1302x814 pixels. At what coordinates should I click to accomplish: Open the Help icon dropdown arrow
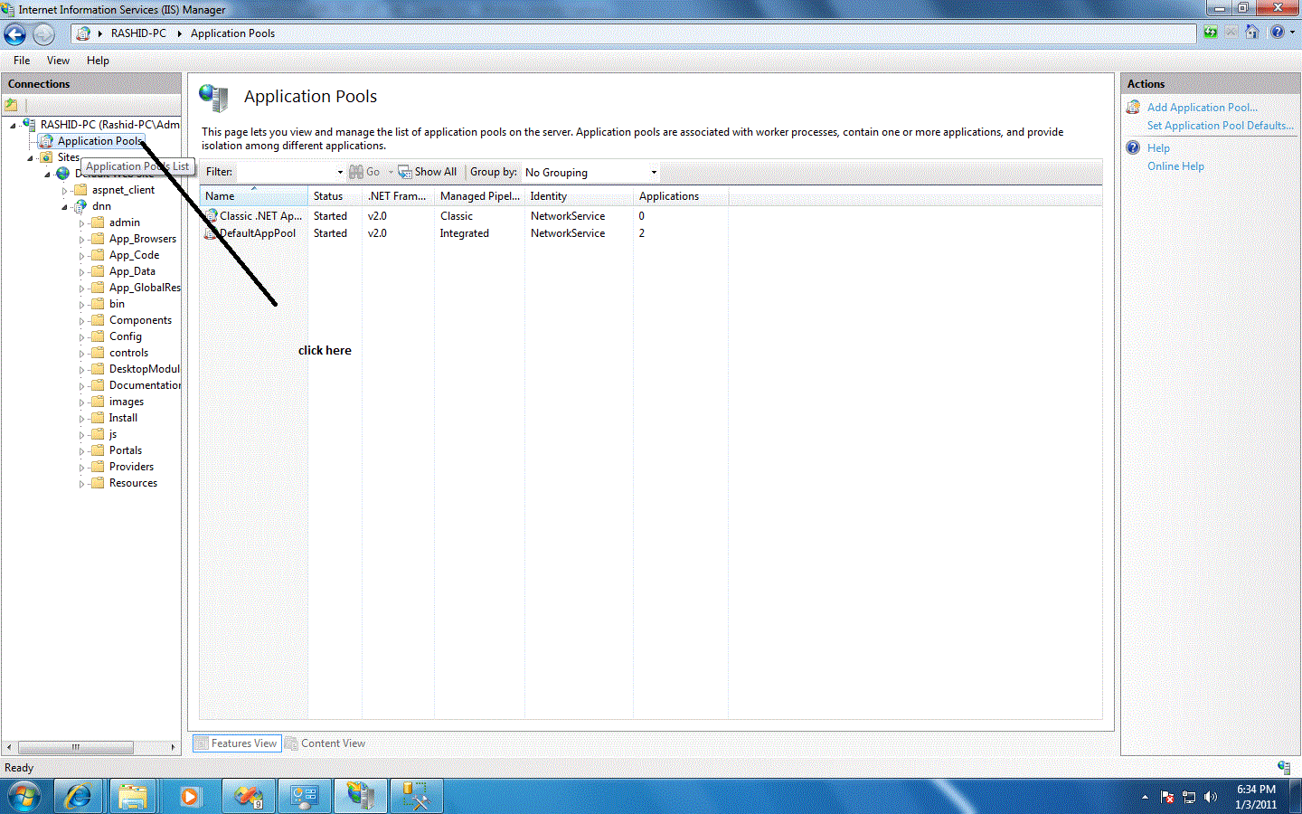pyautogui.click(x=1292, y=33)
